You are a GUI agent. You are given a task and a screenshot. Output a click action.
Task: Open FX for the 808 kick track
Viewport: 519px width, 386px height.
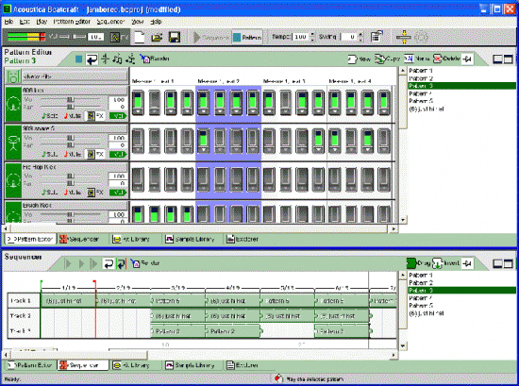point(95,116)
